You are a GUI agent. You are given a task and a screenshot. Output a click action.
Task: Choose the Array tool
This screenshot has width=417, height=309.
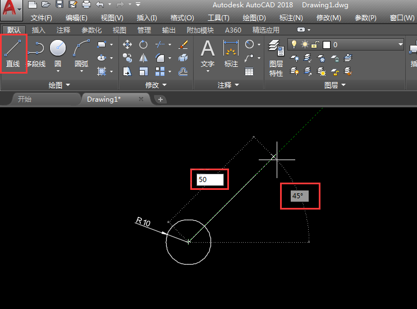160,71
